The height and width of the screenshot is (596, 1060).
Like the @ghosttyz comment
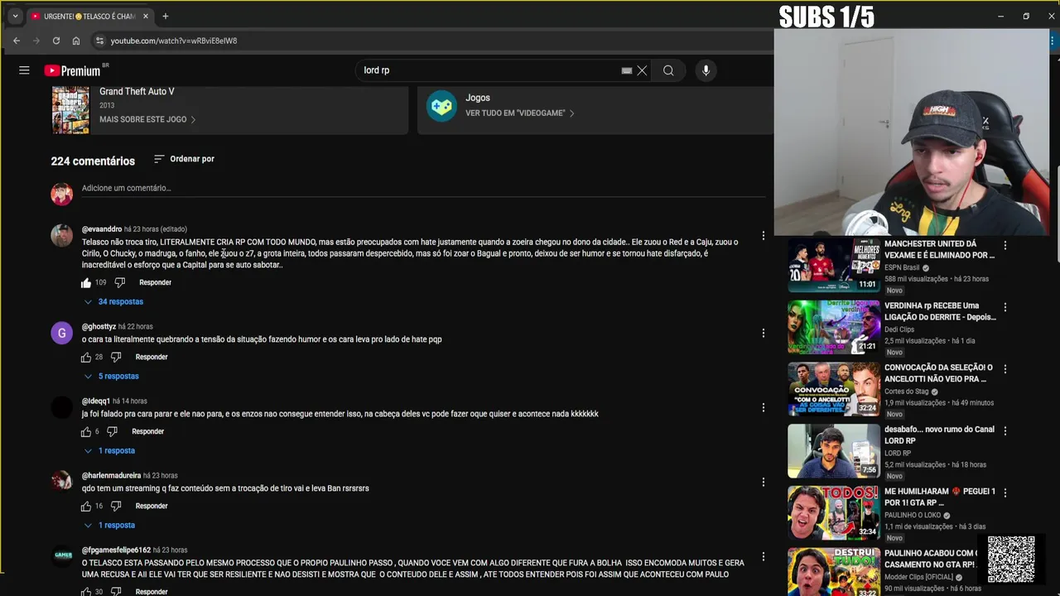[x=86, y=357]
